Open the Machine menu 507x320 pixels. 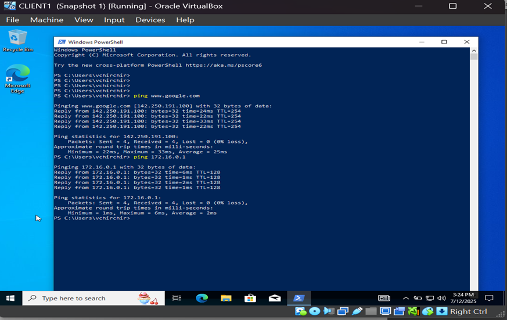coord(47,20)
